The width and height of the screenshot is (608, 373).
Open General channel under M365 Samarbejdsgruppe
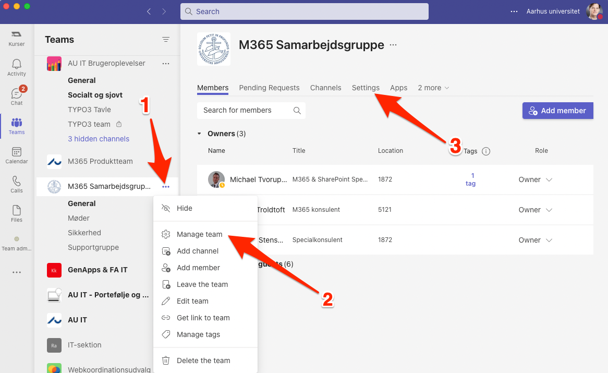82,203
